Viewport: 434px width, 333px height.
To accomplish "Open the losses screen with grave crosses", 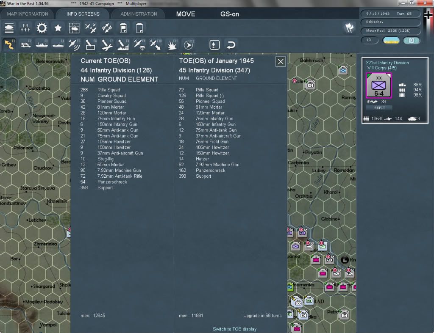I will click(25, 28).
